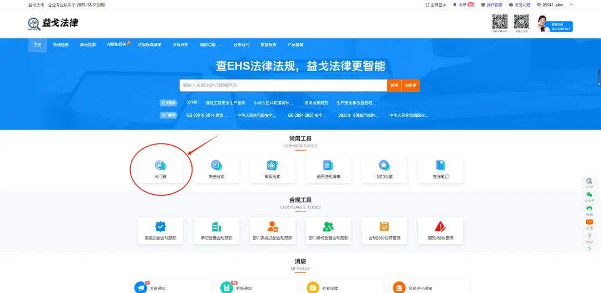This screenshot has width=601, height=293.
Task: Click the TOP back-to-top arrow icon
Action: 589,236
